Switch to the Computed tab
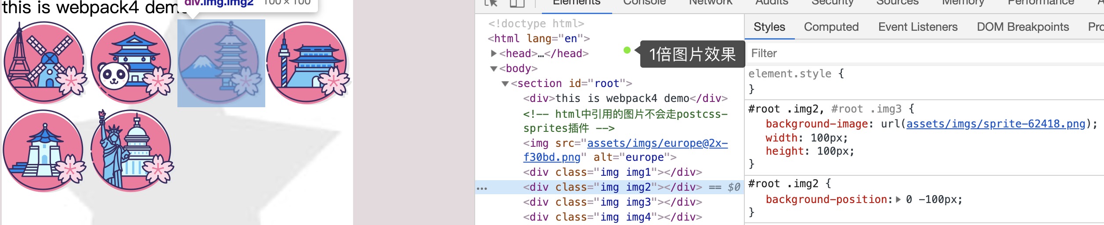The height and width of the screenshot is (225, 1104). (x=831, y=27)
